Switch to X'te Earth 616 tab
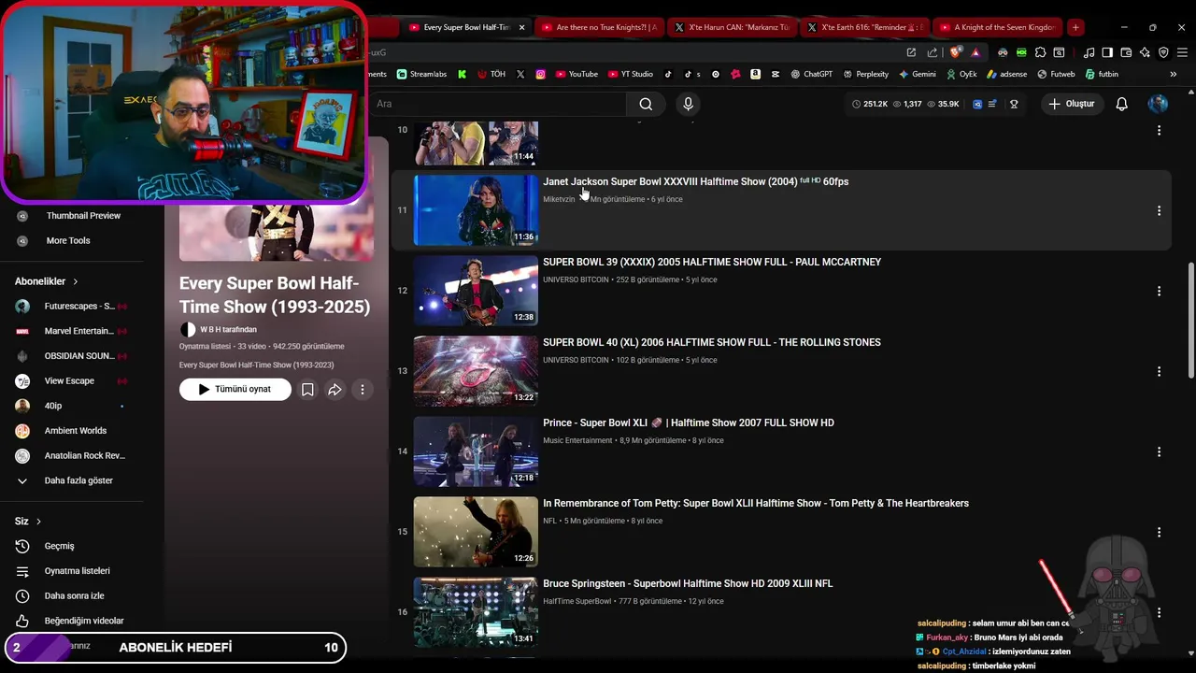The height and width of the screenshot is (673, 1196). (863, 27)
